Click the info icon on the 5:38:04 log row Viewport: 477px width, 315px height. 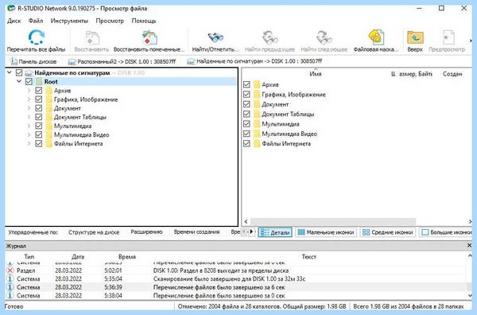pos(10,295)
